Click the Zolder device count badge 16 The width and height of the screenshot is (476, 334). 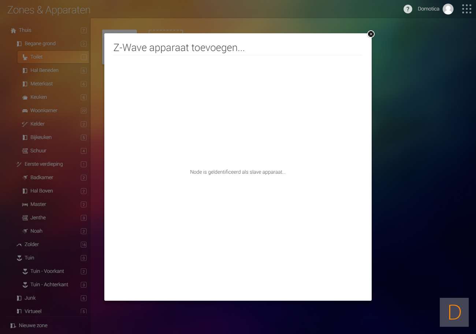click(83, 245)
